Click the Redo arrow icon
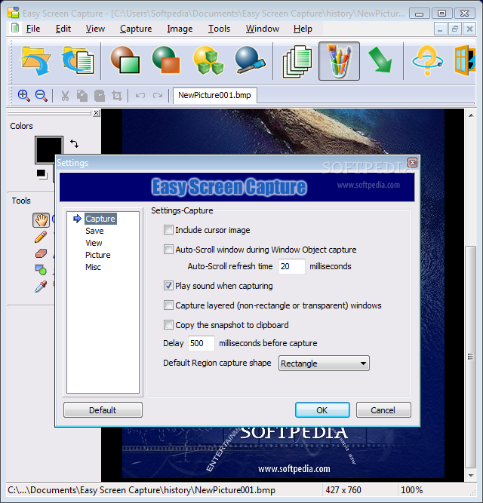The image size is (483, 503). tap(158, 95)
